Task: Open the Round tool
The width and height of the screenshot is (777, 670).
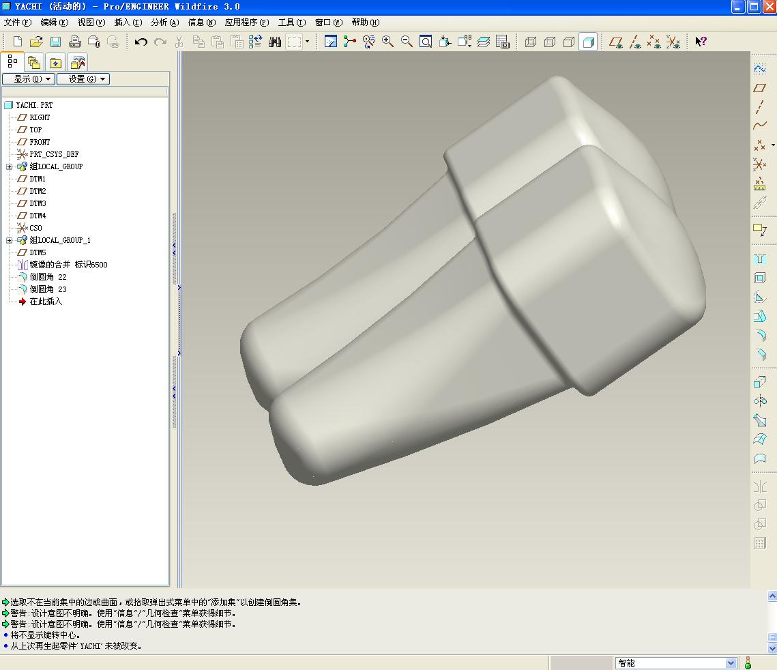Action: pyautogui.click(x=760, y=335)
